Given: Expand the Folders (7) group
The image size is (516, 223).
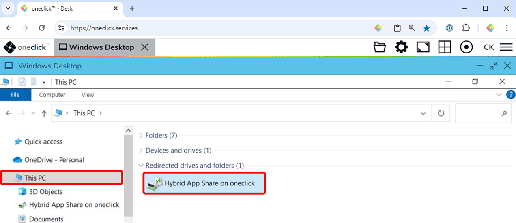Looking at the screenshot, I should tap(161, 136).
